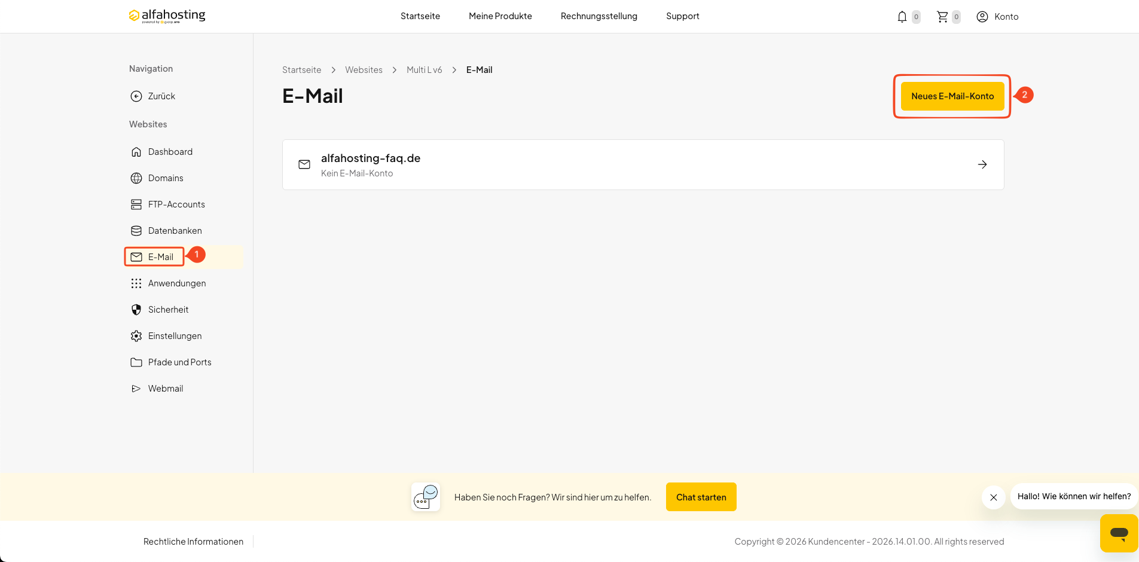Click the Anwendungen grid icon
Screen dimensions: 1139x562
click(136, 283)
